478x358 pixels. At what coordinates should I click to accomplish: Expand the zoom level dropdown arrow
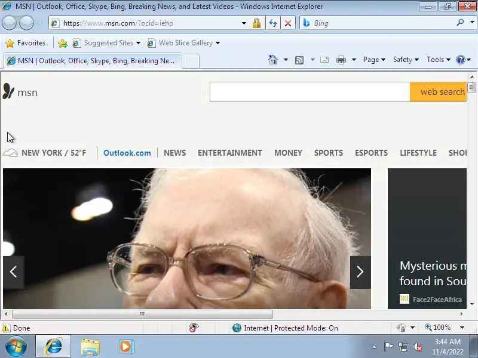click(x=462, y=328)
